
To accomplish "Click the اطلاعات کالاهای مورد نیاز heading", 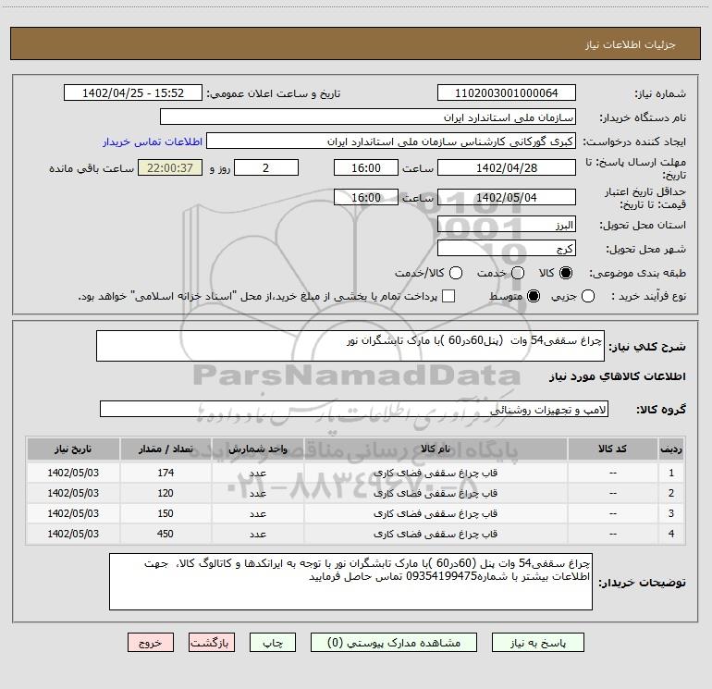I will coord(618,376).
